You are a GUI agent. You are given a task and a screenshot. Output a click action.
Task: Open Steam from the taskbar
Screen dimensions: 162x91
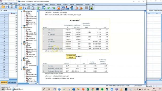[x=107, y=89]
